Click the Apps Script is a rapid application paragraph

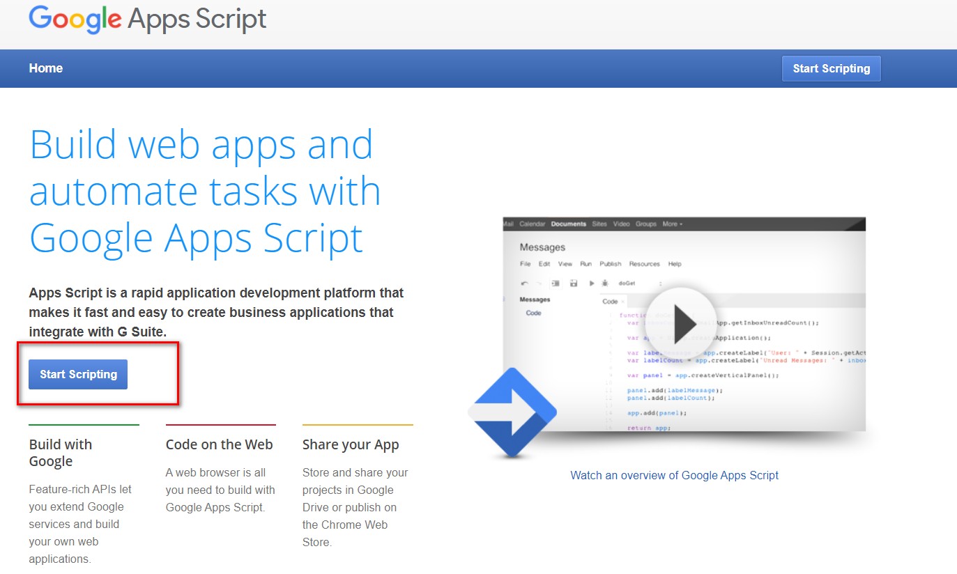point(216,312)
